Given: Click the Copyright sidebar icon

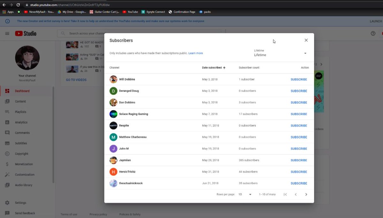Looking at the screenshot, I should tap(7, 154).
